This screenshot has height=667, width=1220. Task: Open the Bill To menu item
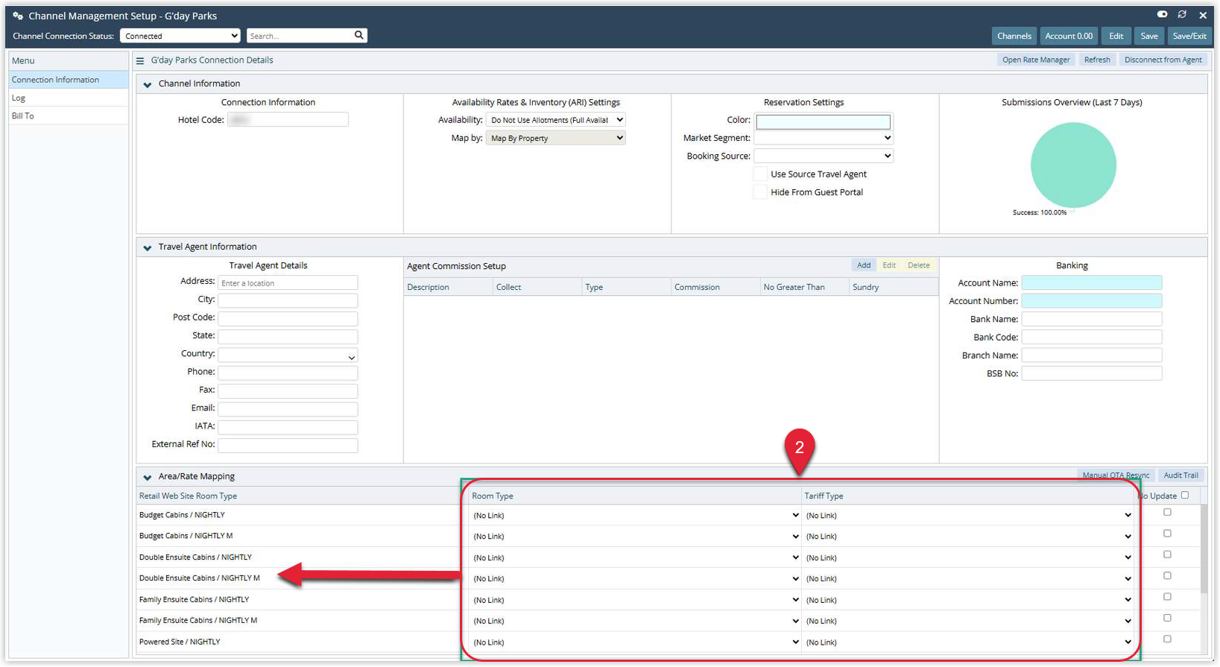[x=69, y=116]
